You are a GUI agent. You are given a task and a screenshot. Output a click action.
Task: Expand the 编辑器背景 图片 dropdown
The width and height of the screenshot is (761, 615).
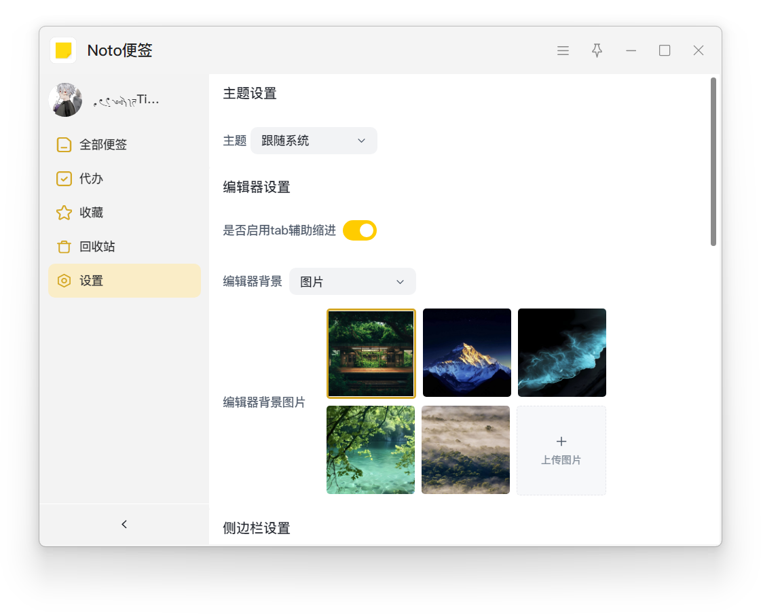tap(352, 281)
